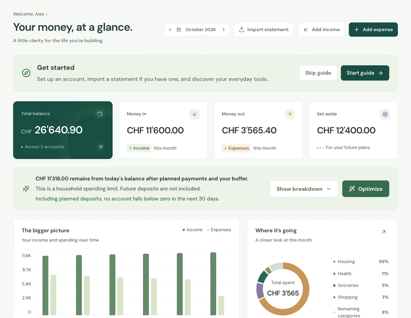
Task: Go to previous month arrow
Action: [x=170, y=30]
